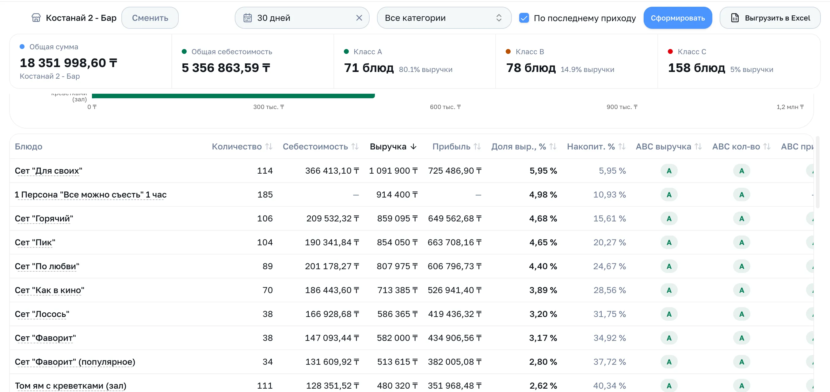Open the dish Сет "Как в кино"
This screenshot has height=392, width=830.
click(50, 290)
